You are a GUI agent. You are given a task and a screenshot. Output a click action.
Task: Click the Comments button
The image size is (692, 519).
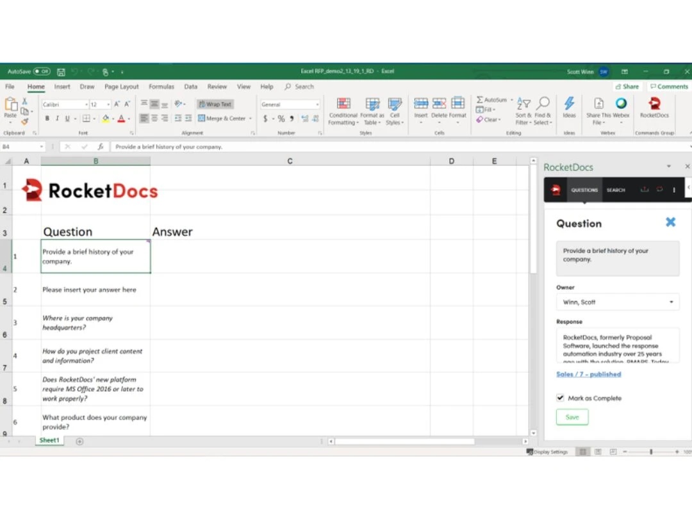(668, 86)
